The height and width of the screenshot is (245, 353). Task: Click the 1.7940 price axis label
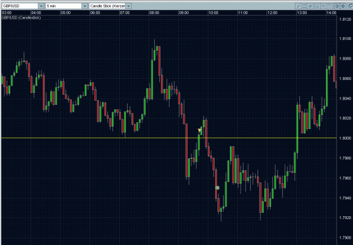pyautogui.click(x=345, y=198)
